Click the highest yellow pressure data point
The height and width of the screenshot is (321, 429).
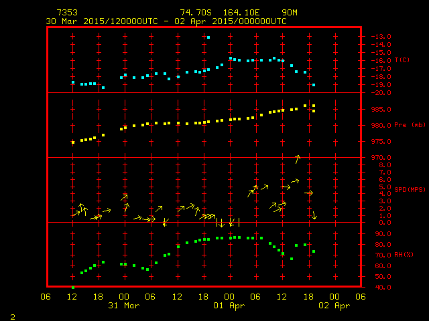click(x=306, y=105)
